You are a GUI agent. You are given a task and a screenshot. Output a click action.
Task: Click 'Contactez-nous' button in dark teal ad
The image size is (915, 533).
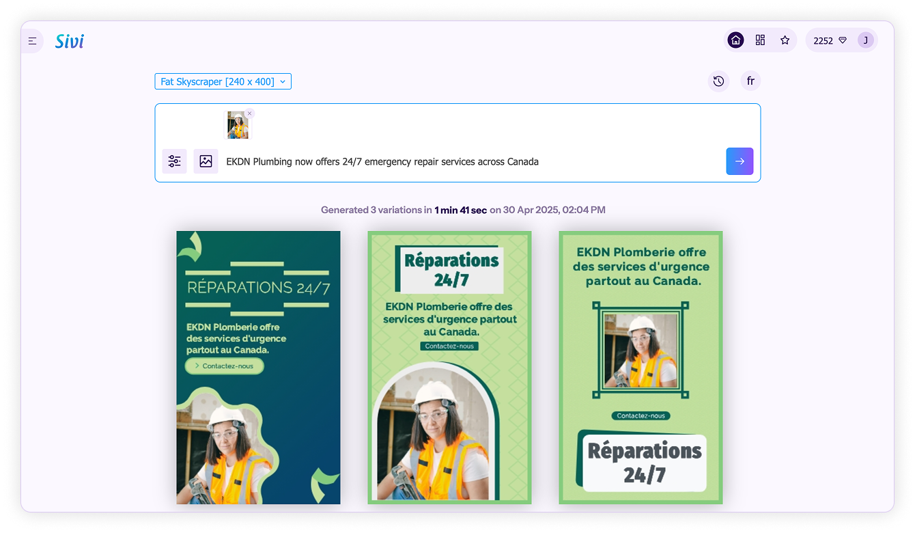pos(224,366)
